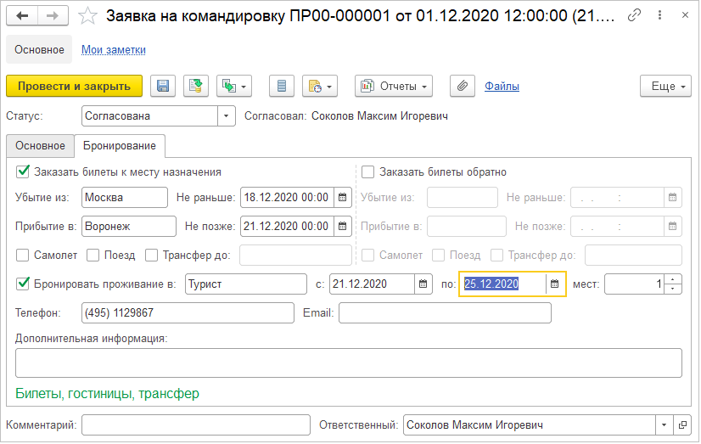
Task: Copy link to document via chain icon
Action: [x=634, y=15]
